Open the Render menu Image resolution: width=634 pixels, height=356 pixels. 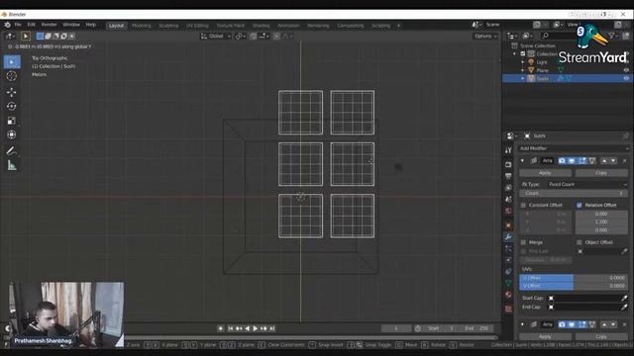point(49,25)
